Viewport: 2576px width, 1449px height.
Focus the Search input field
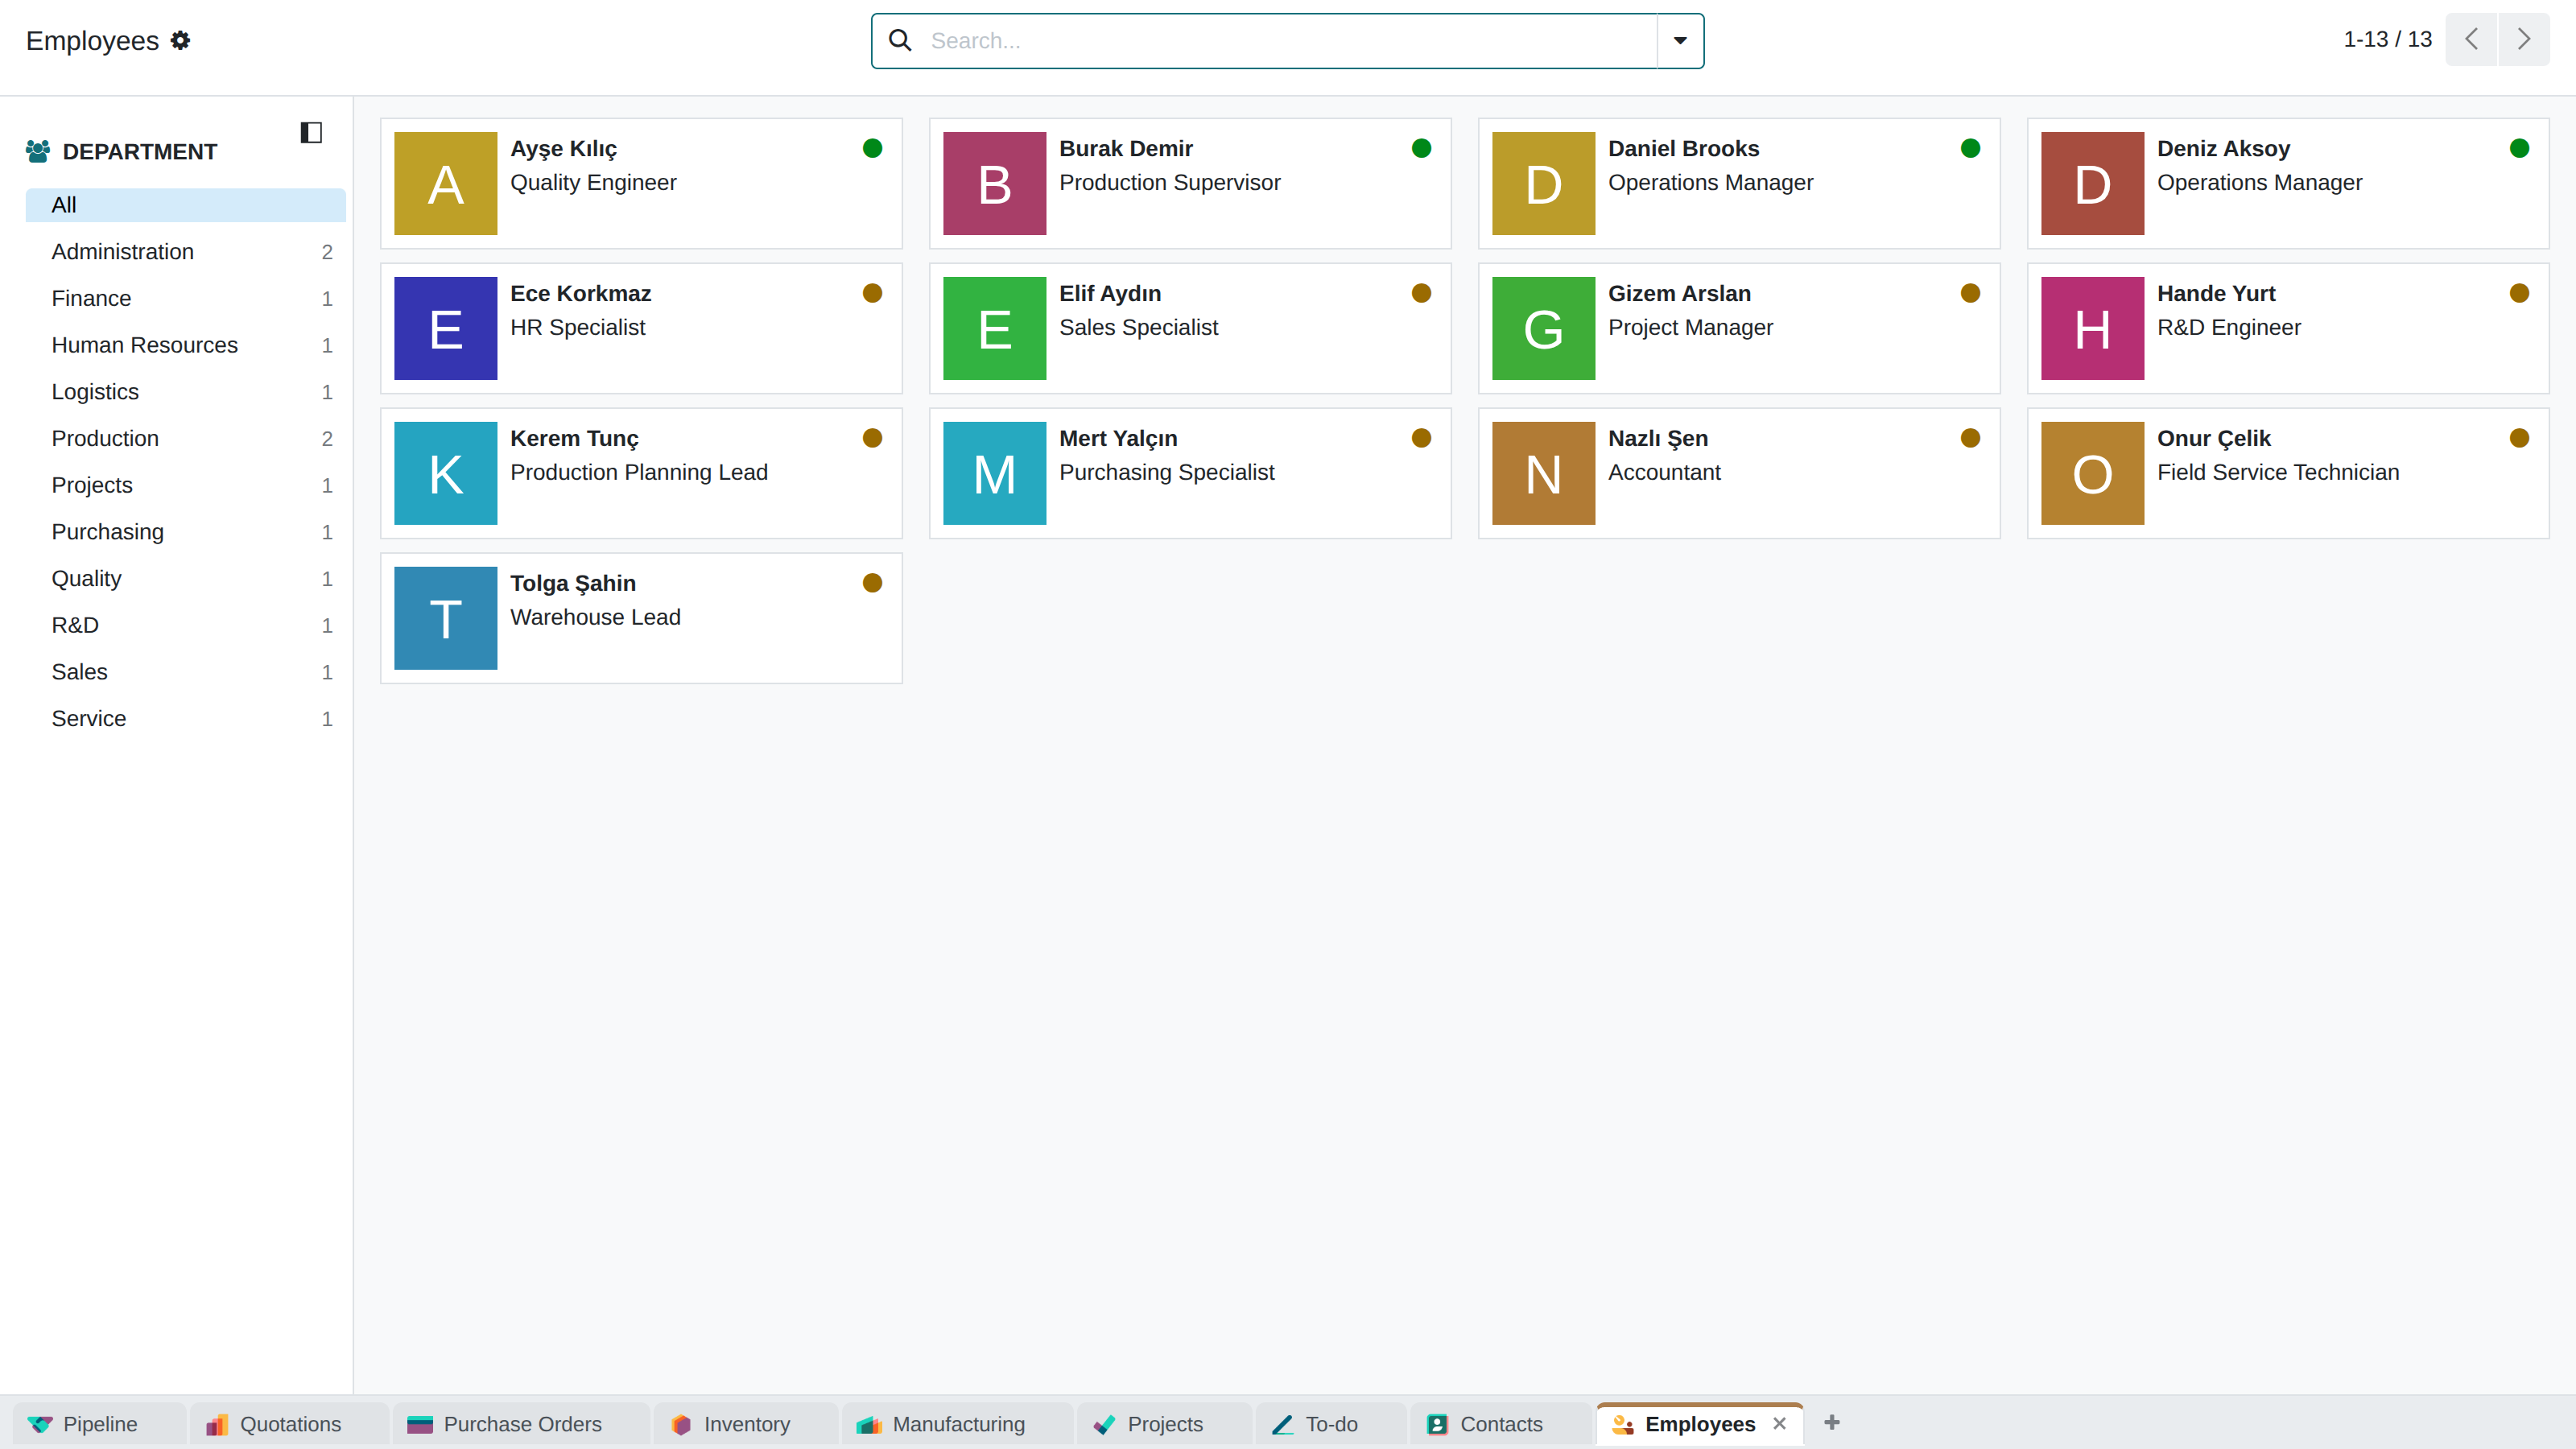point(1288,41)
